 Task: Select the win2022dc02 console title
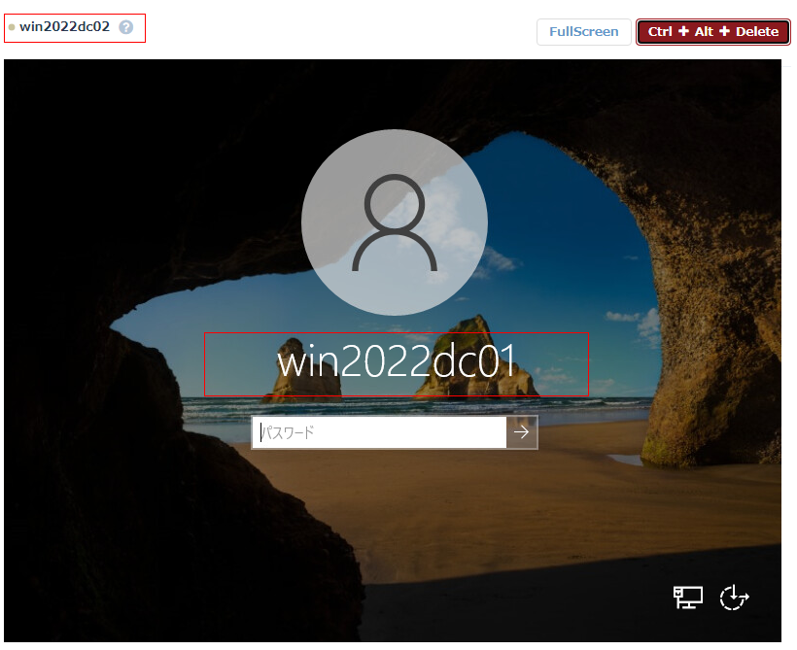pyautogui.click(x=64, y=27)
